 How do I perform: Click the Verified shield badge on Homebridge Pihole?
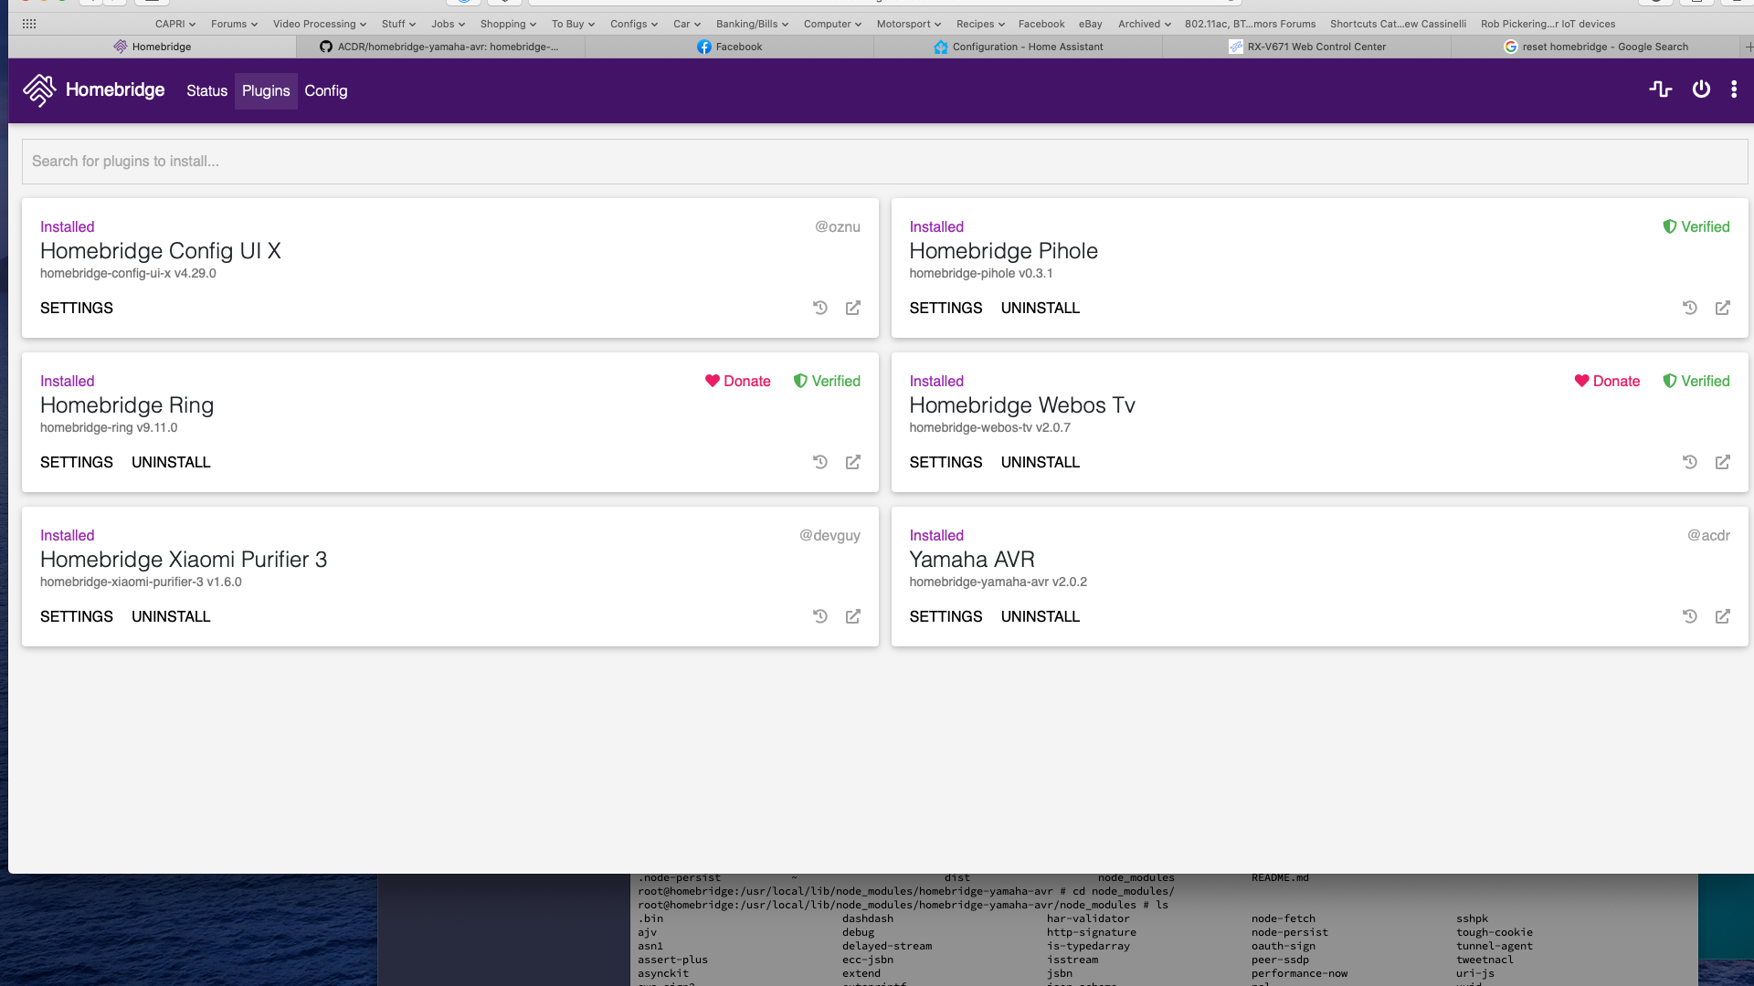(x=1696, y=226)
